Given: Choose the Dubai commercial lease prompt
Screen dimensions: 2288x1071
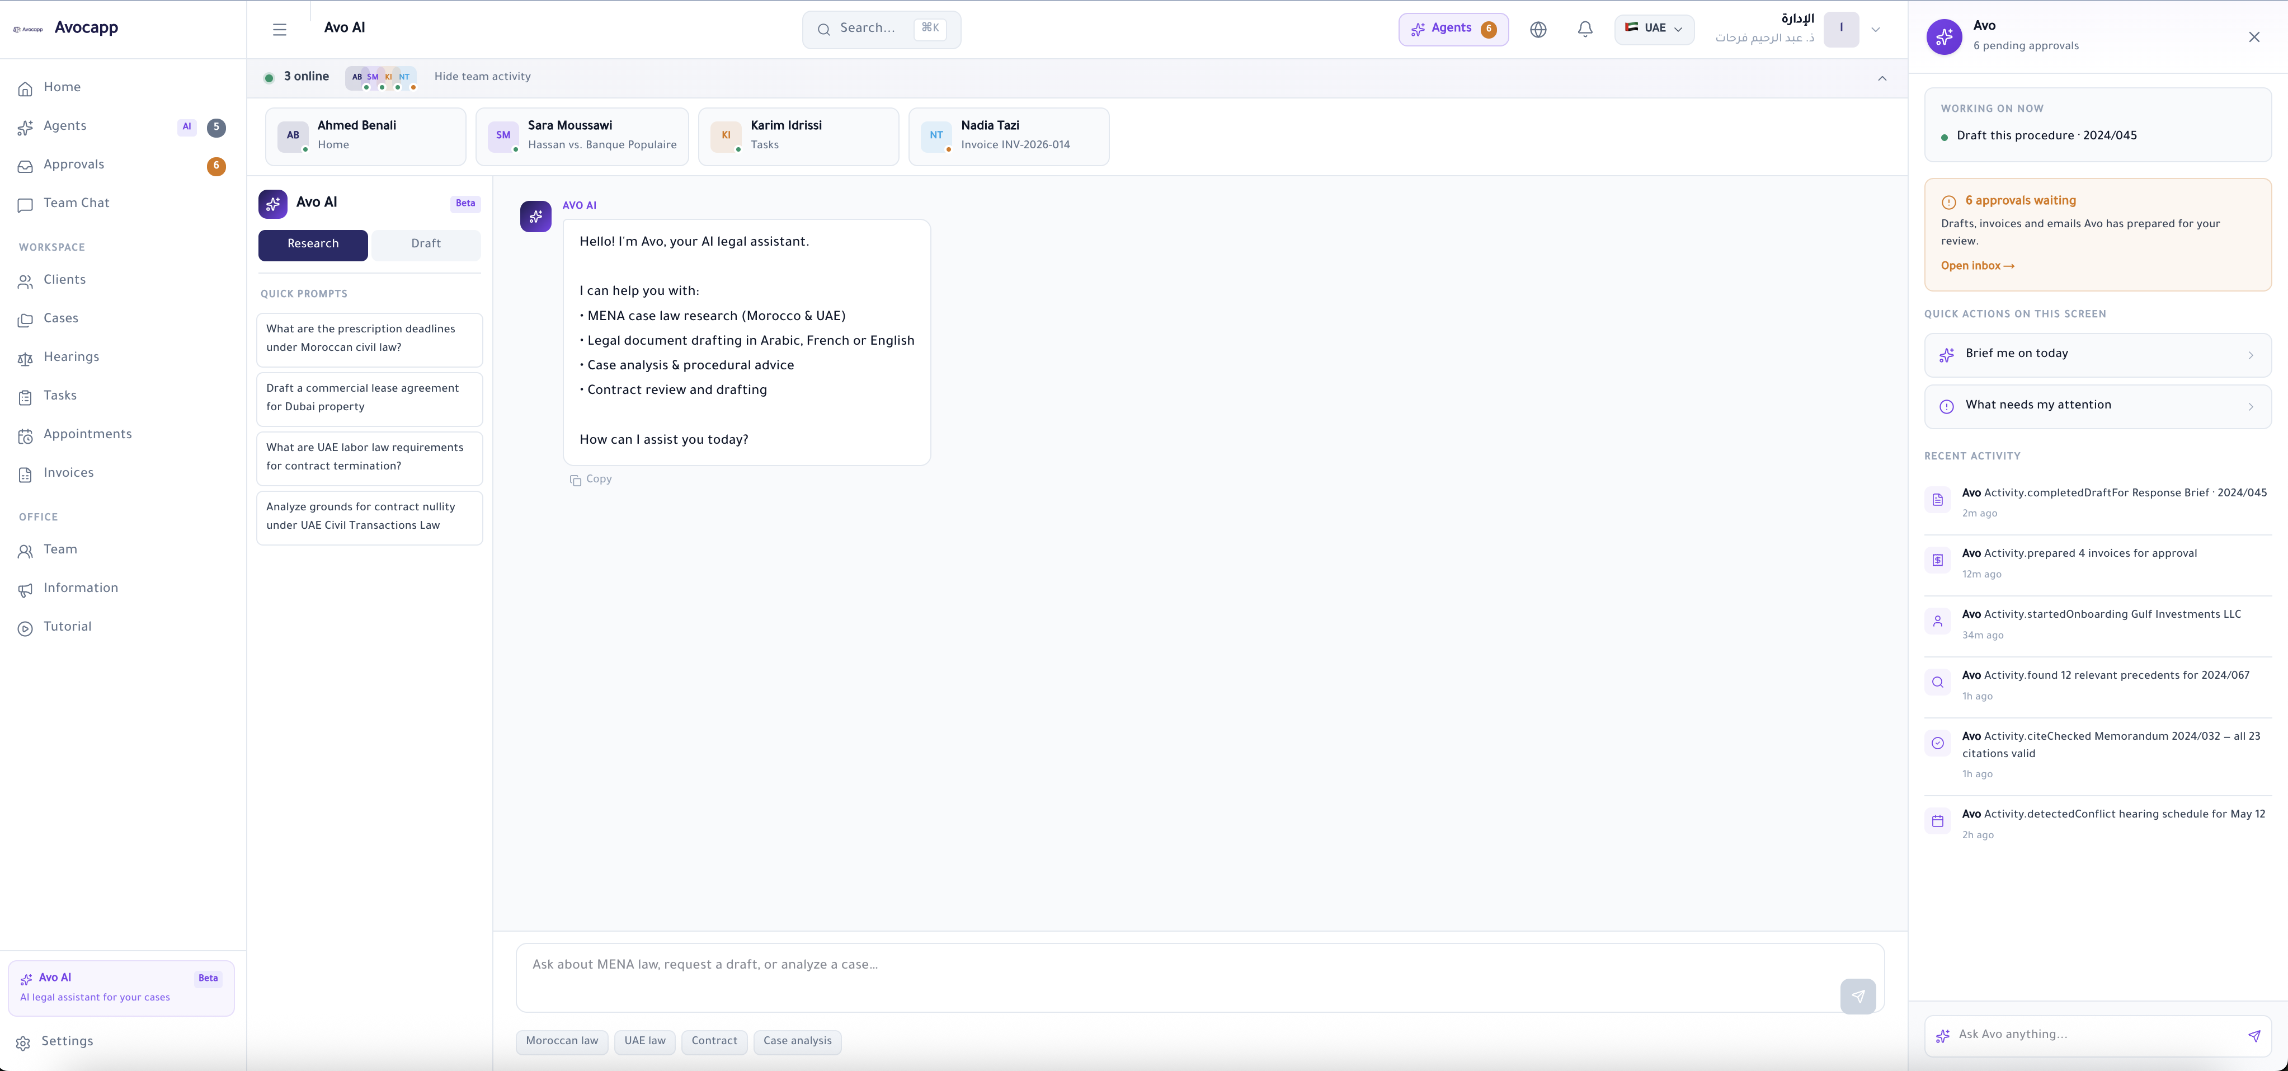Looking at the screenshot, I should 369,399.
